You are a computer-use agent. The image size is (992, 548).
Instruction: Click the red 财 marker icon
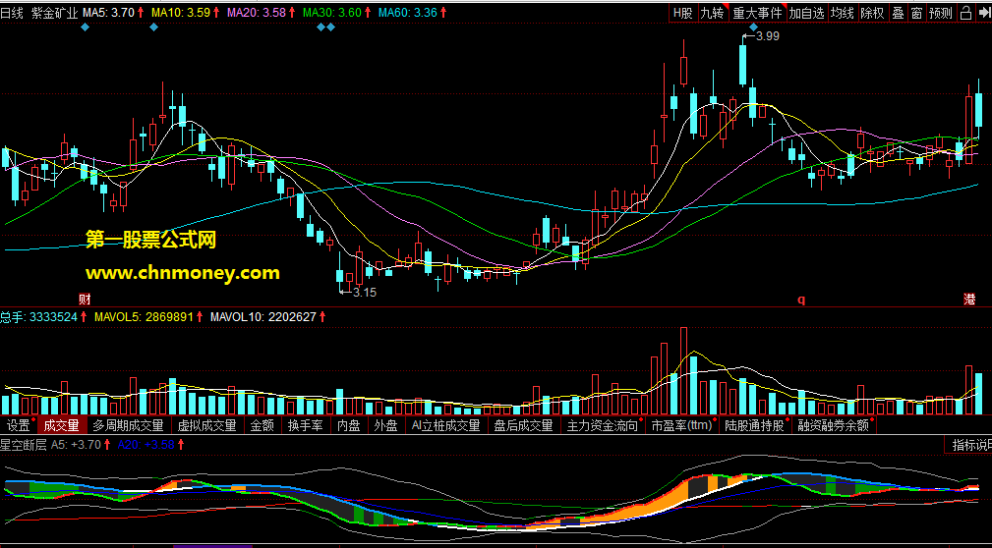point(84,299)
